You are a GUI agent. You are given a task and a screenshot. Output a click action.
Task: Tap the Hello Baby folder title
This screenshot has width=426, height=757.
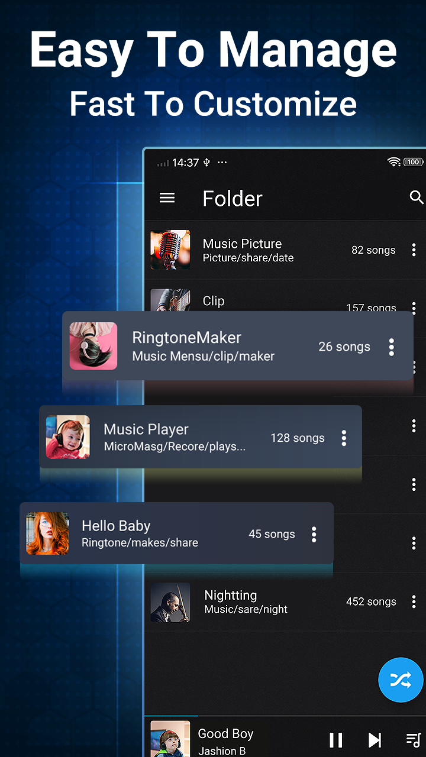click(116, 526)
